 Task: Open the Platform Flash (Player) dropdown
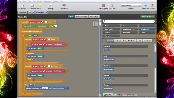[x=131, y=5]
